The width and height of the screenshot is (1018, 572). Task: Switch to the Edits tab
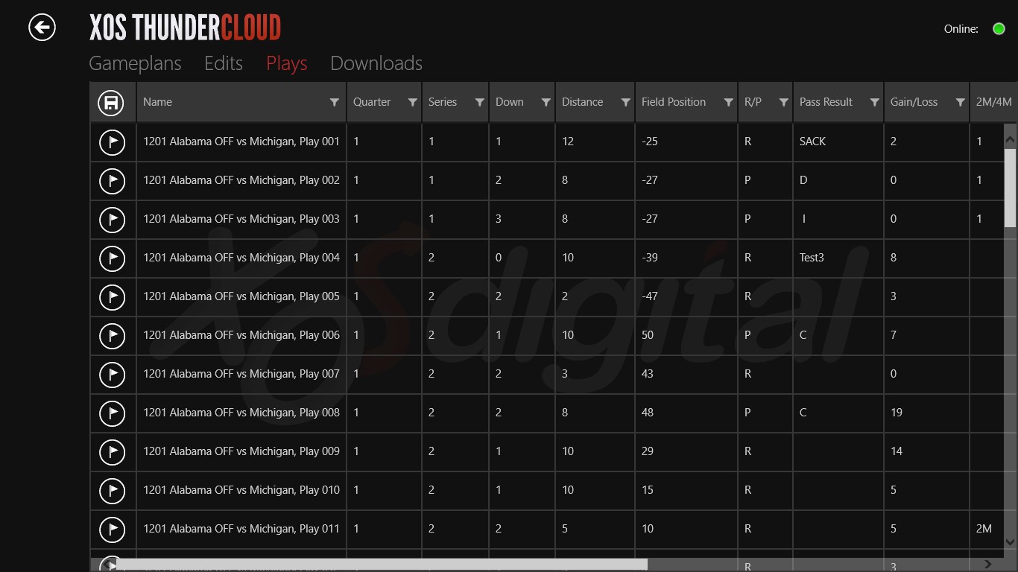[223, 63]
